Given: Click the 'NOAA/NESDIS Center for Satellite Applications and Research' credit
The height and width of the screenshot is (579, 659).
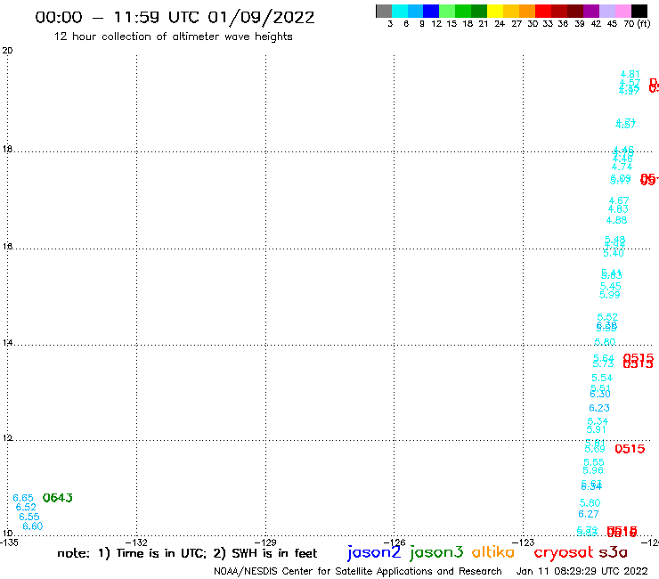Looking at the screenshot, I should (x=358, y=571).
